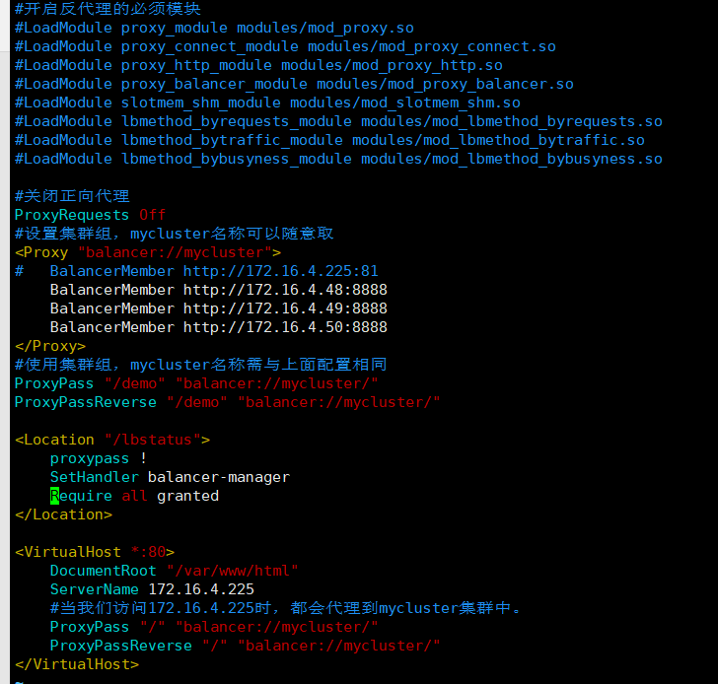Image resolution: width=718 pixels, height=684 pixels.
Task: Click the '#使用集群组' comment line
Action: [200, 365]
